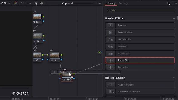Collapse the Resolve FX Color section

(174, 78)
